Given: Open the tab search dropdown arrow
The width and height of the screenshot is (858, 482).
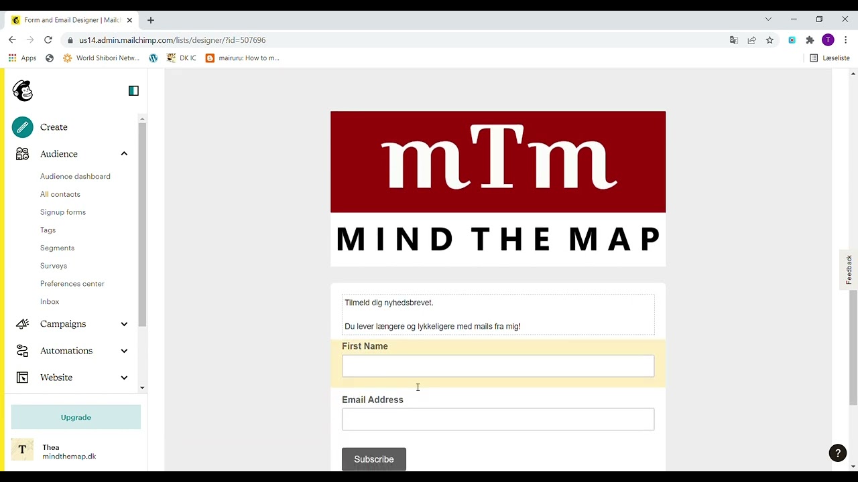Looking at the screenshot, I should (x=768, y=19).
